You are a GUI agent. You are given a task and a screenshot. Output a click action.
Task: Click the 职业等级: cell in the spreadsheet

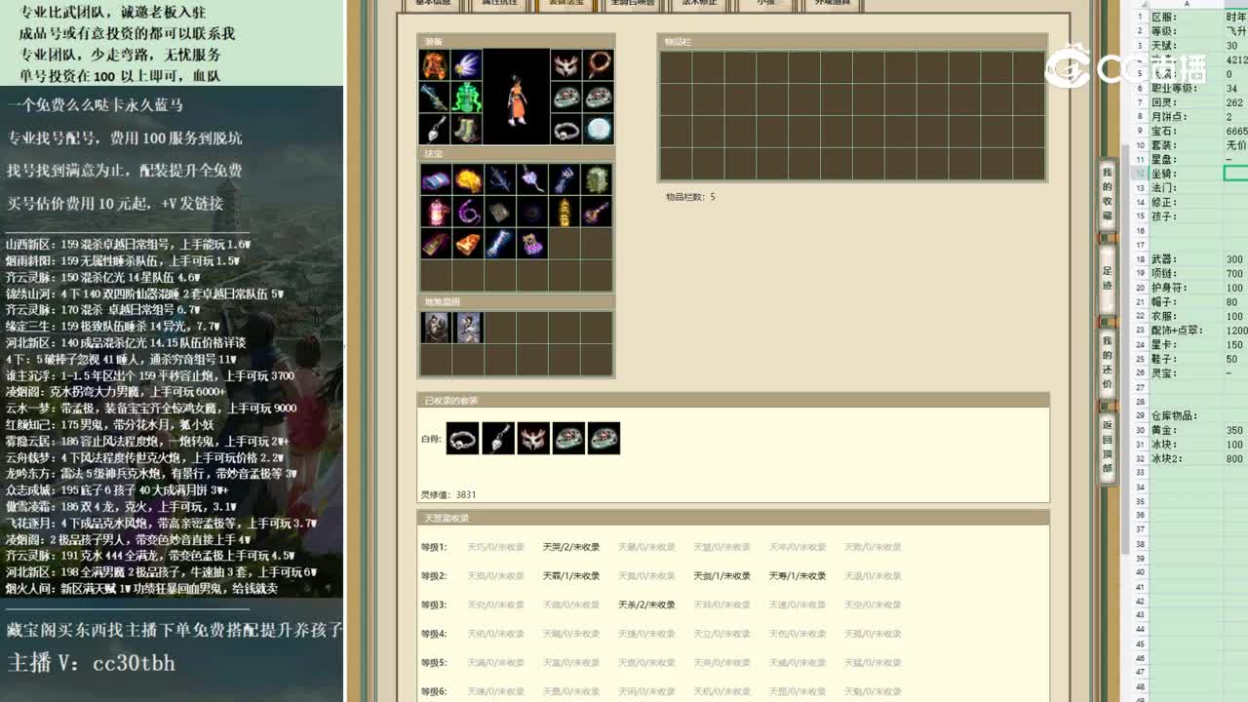(1186, 89)
